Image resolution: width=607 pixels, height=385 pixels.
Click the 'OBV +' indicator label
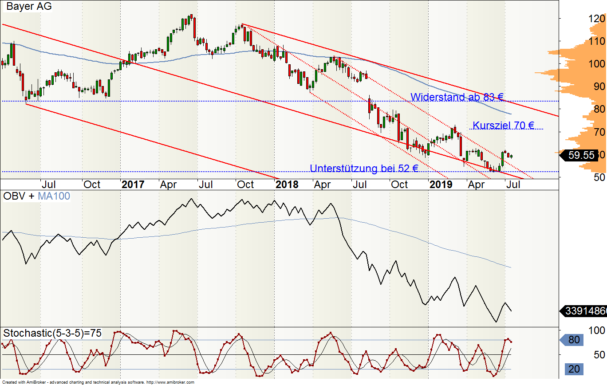tap(19, 196)
